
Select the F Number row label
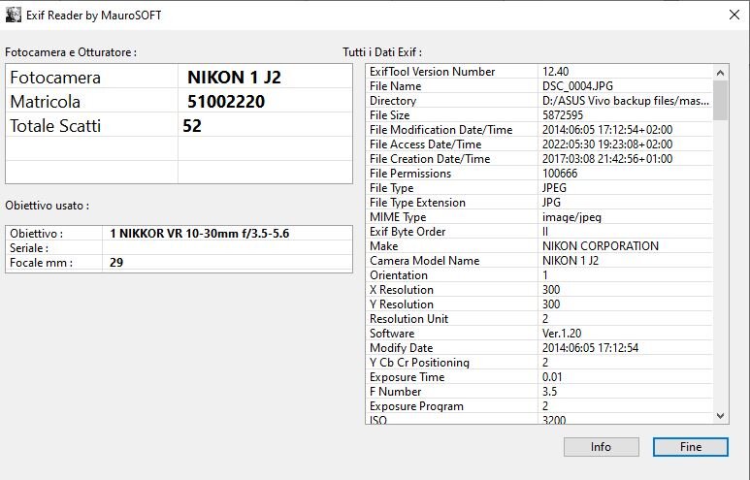pyautogui.click(x=395, y=392)
